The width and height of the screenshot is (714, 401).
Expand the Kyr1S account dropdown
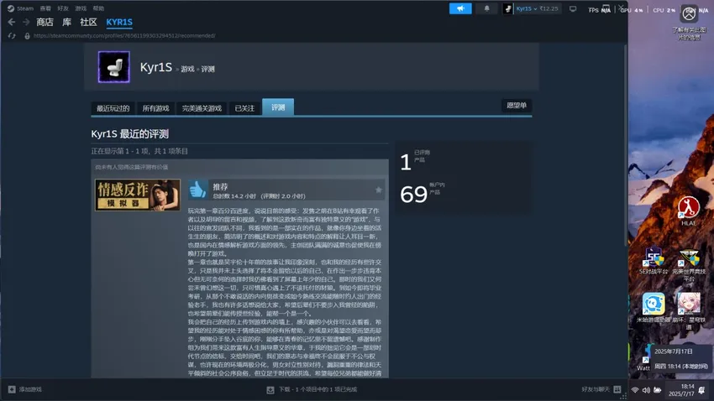click(x=536, y=8)
